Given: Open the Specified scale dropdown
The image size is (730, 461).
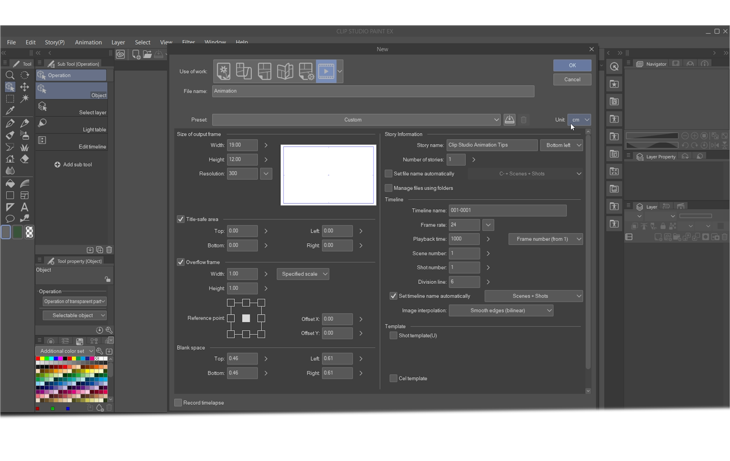Looking at the screenshot, I should (x=303, y=274).
